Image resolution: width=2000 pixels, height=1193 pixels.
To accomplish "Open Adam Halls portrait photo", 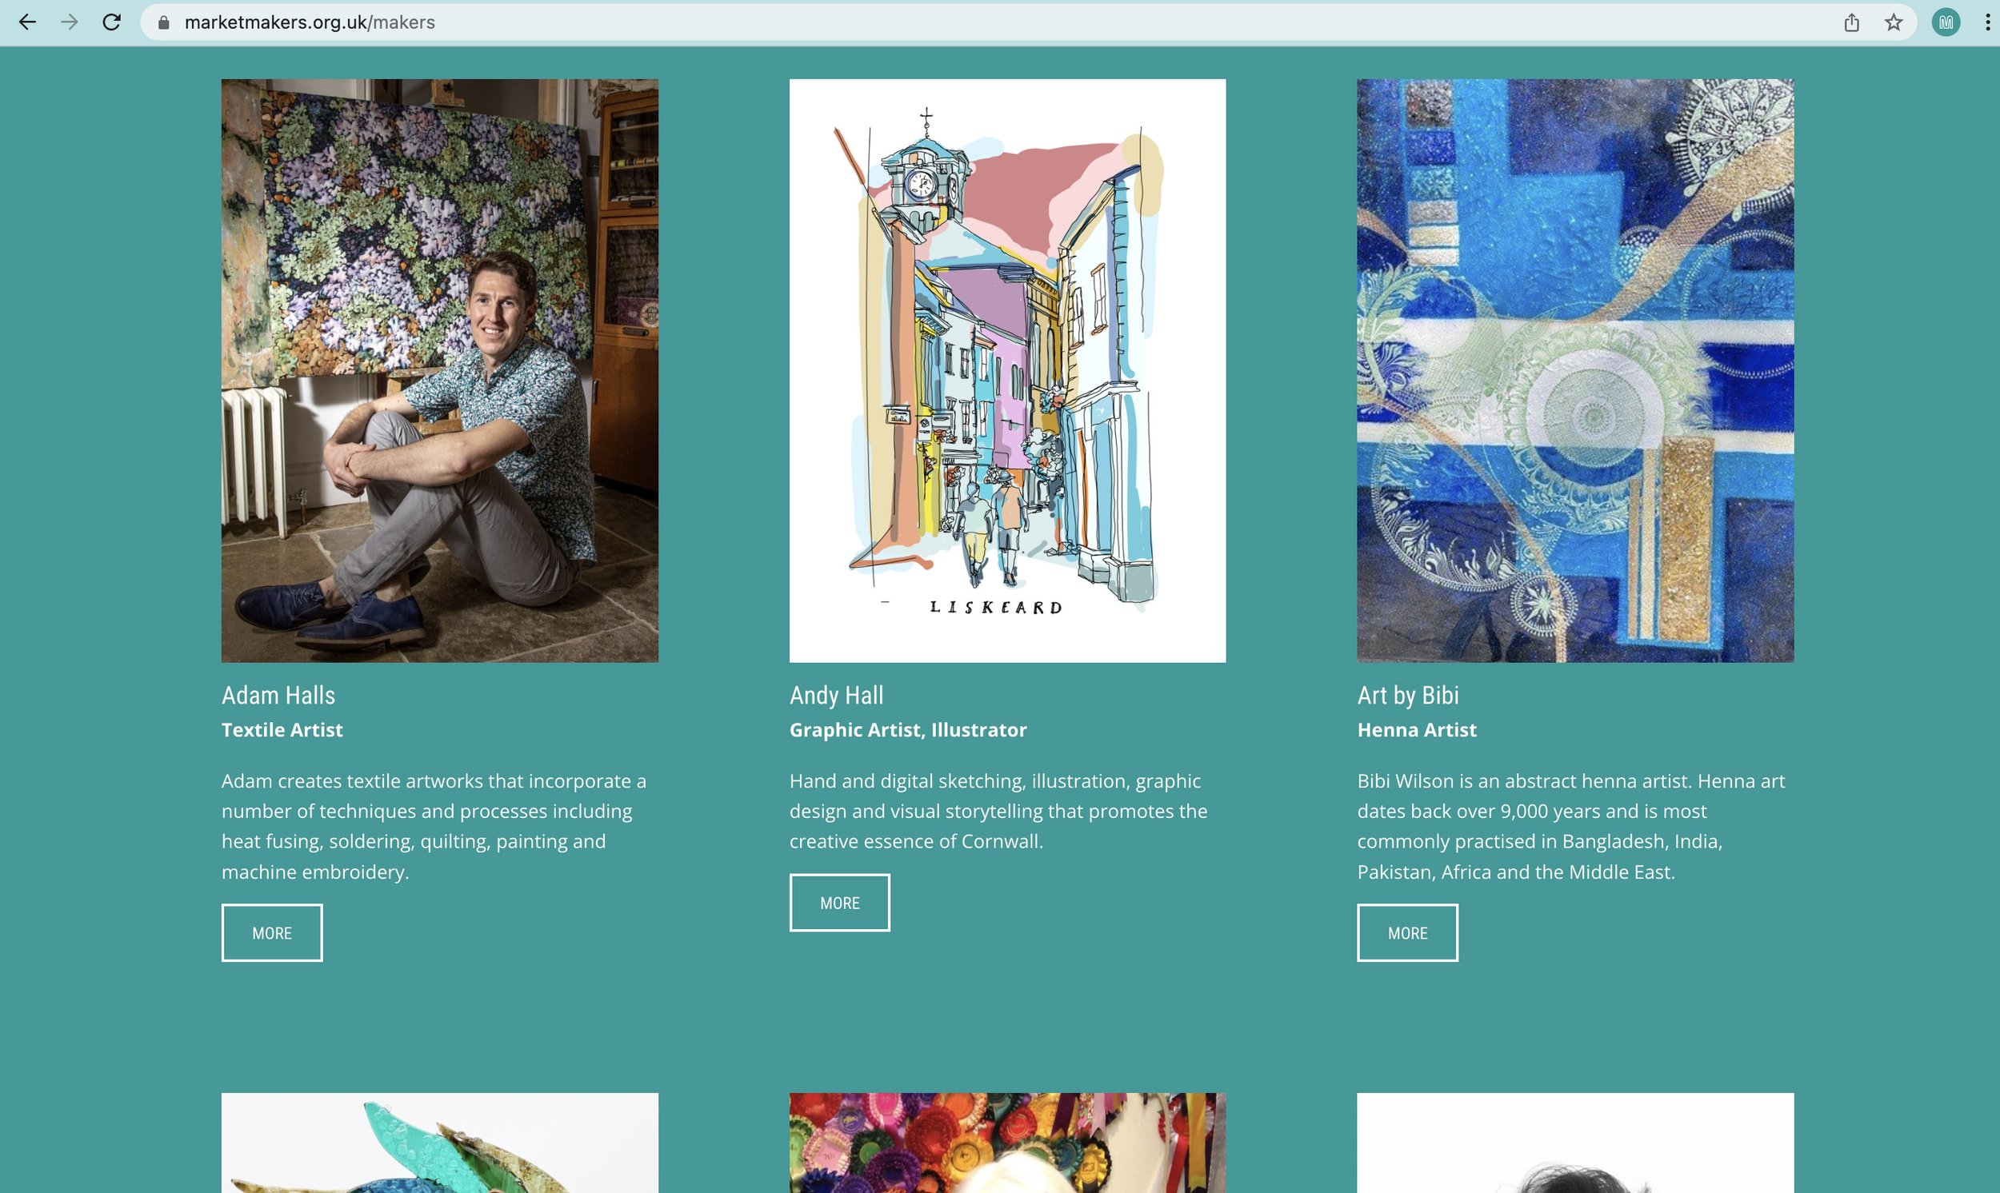I will 440,370.
